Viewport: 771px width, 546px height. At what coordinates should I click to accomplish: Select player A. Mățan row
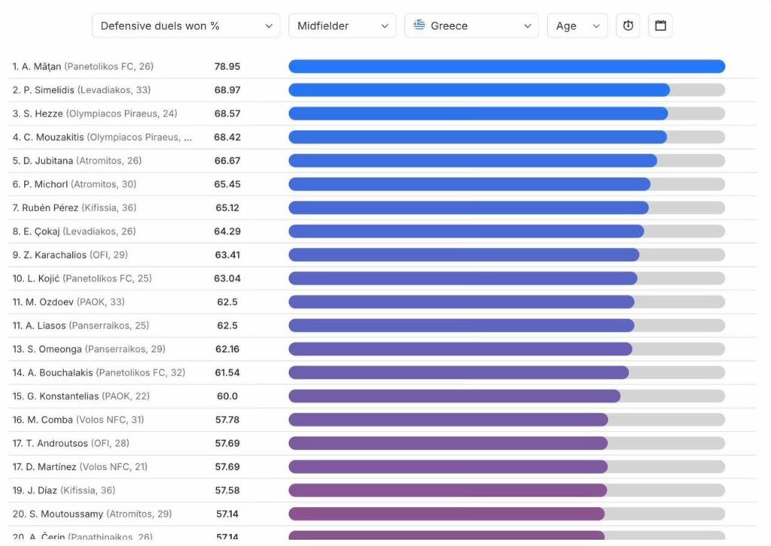[382, 66]
